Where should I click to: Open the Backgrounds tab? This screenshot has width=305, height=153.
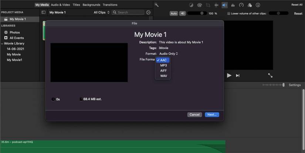pos(91,5)
